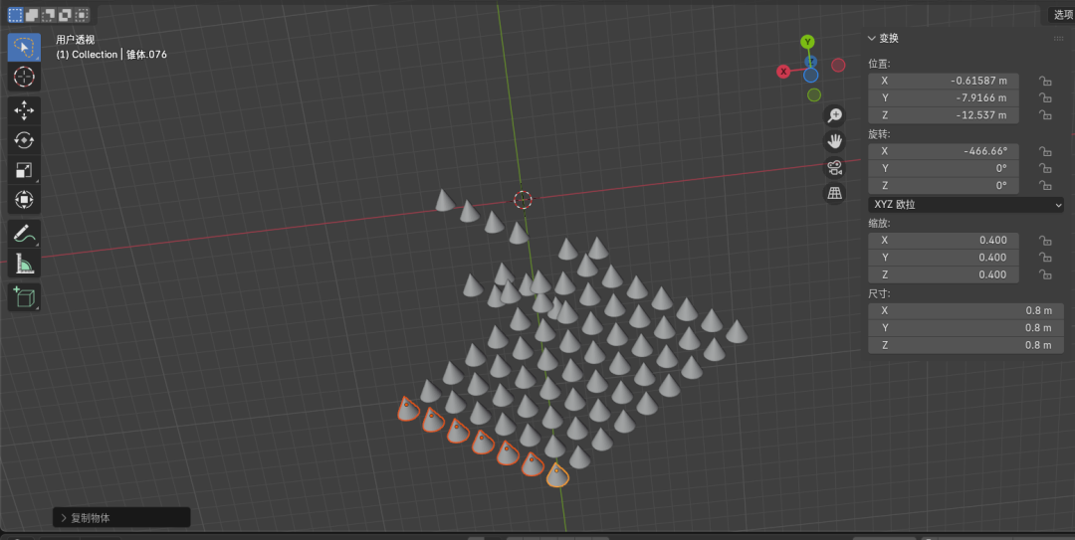Click location Z field -12.537 m
This screenshot has height=540, width=1075.
tap(944, 115)
